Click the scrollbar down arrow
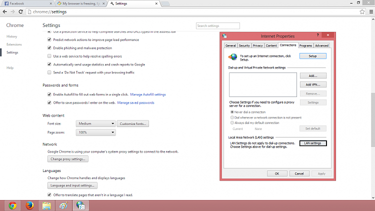 click(373, 198)
